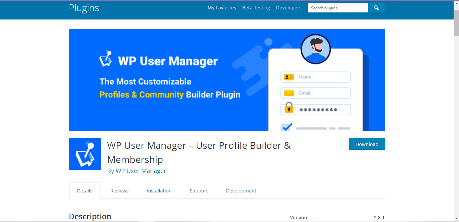This screenshot has height=222, width=459.
Task: Click the yellow envelope email icon
Action: (289, 93)
